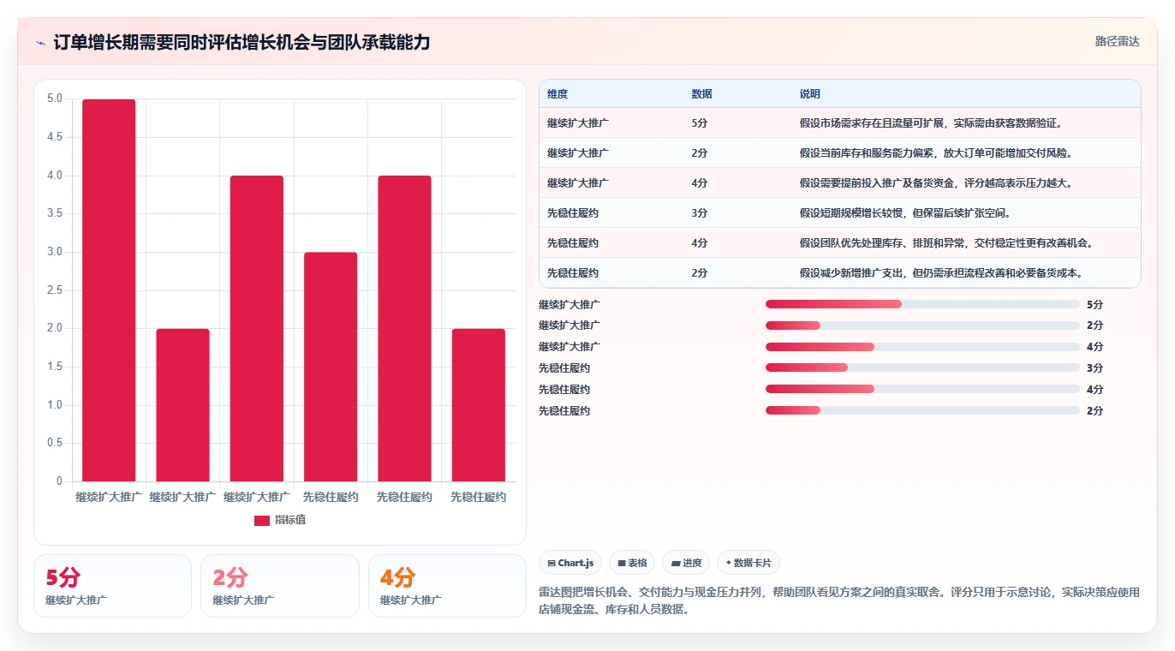Select the cell 假设短期规模增长较慢，但保留后续扩张空间。
The image size is (1175, 651).
point(966,213)
